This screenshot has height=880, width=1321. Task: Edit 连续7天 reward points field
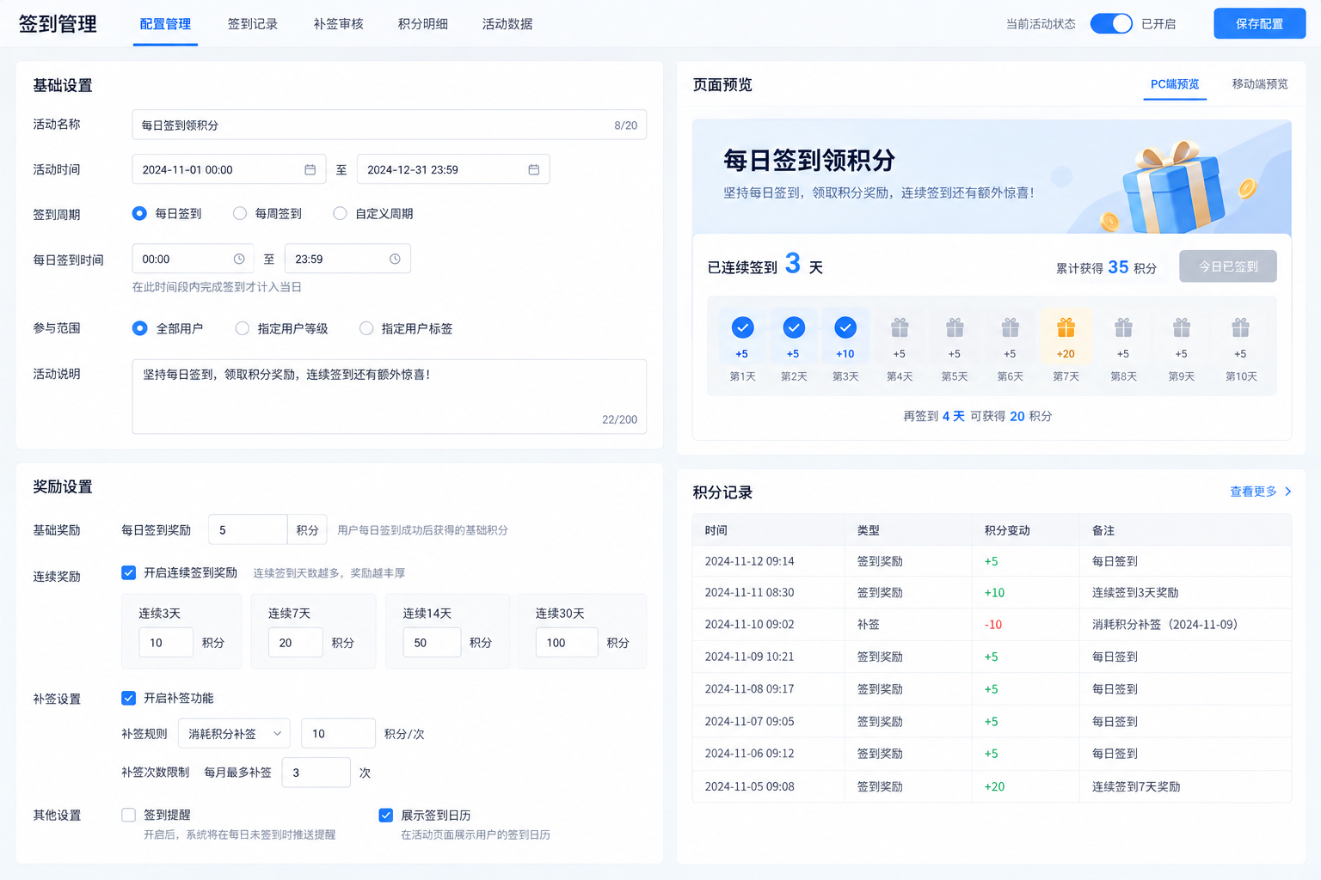295,643
